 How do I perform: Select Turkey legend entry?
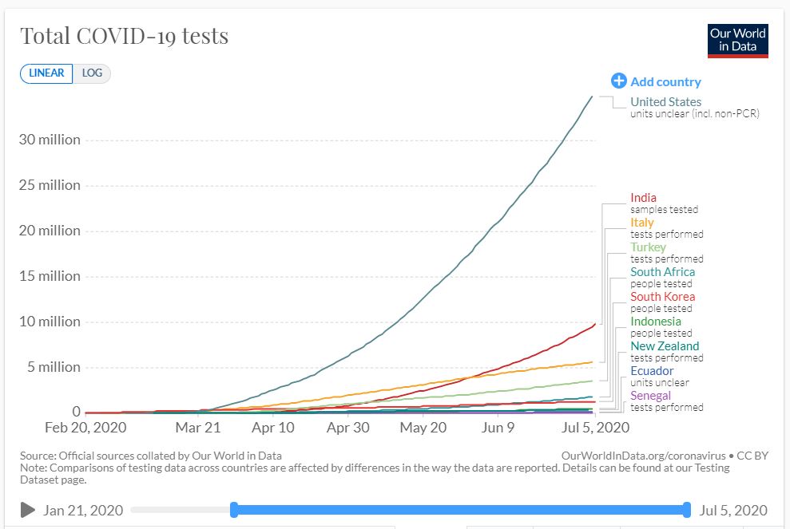(x=648, y=247)
